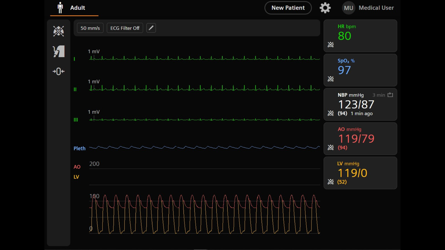Select the NBP cuff measurement icon in sidebar

(58, 51)
